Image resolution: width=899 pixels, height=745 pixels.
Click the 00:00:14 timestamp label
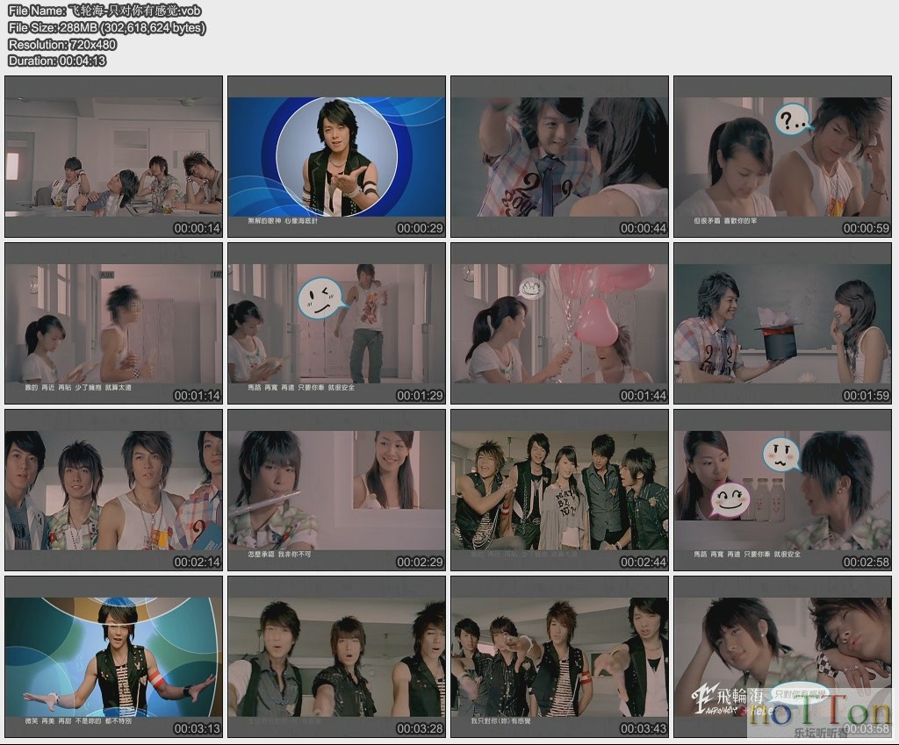[x=197, y=228]
